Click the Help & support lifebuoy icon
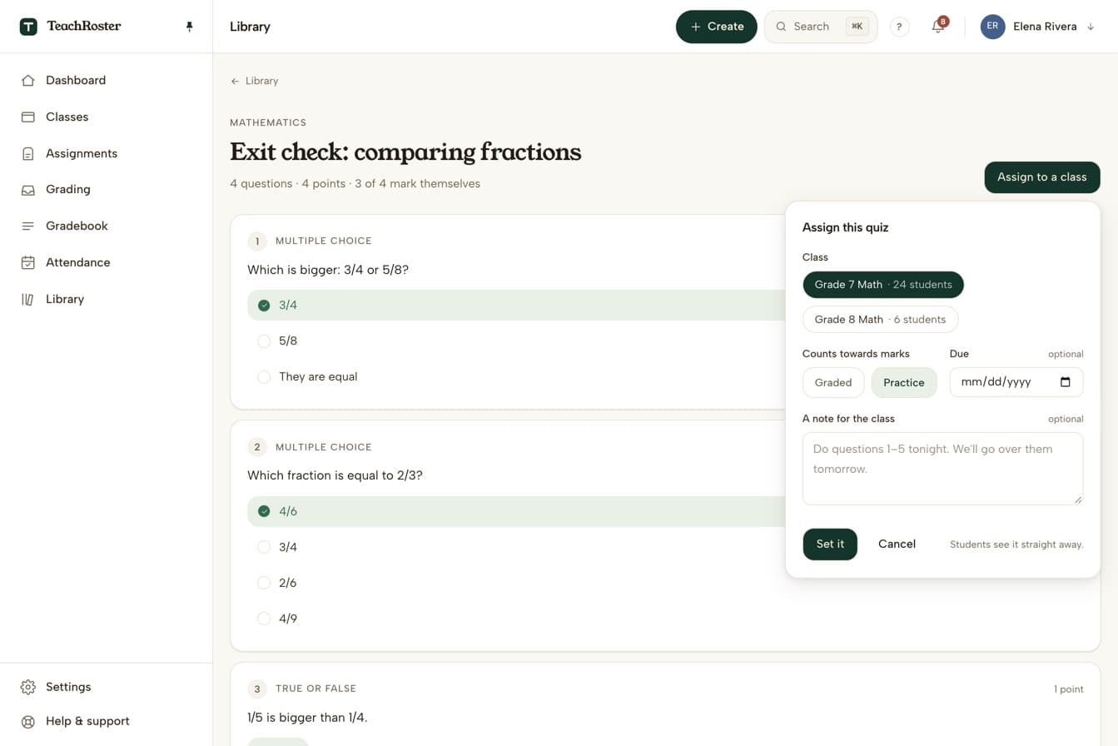This screenshot has width=1118, height=746. point(28,721)
